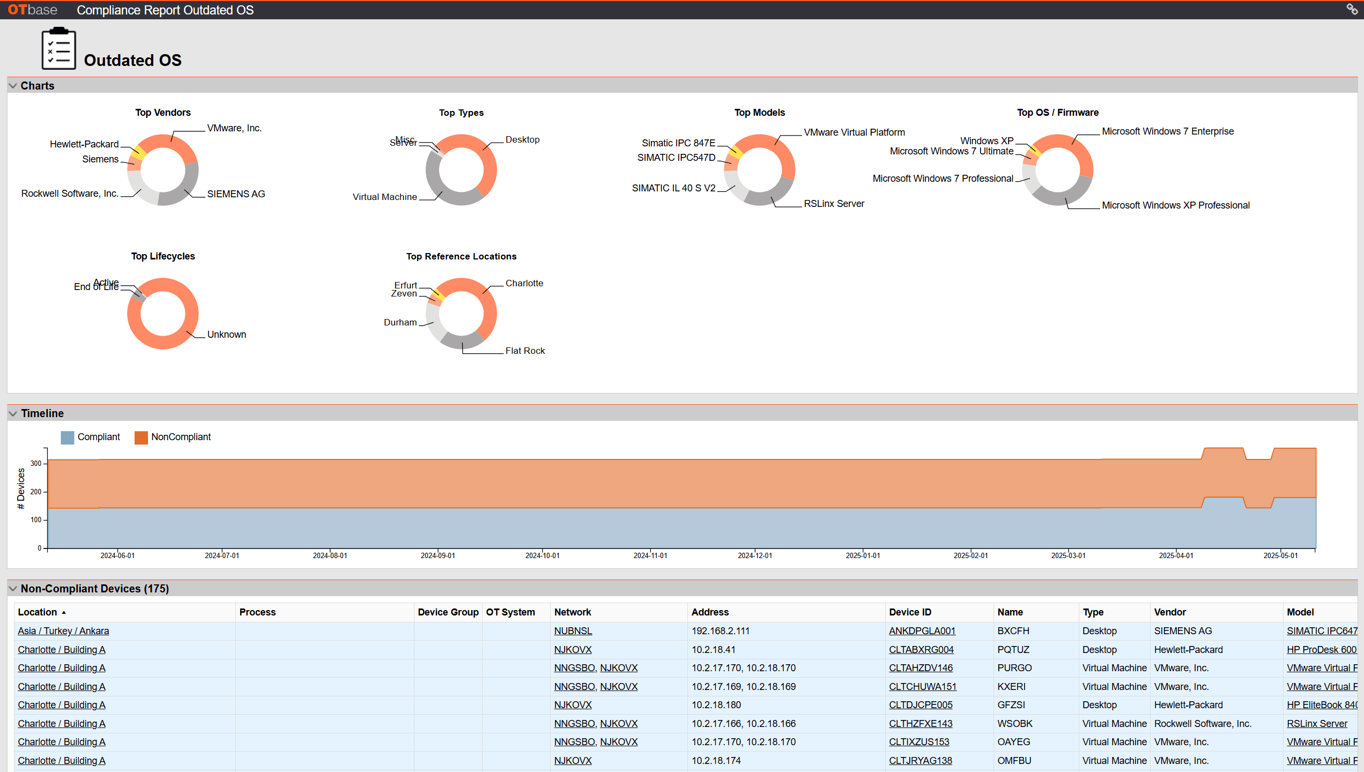Click the 2025-04-01 timeline axis tick
This screenshot has width=1364, height=772.
pos(1176,555)
